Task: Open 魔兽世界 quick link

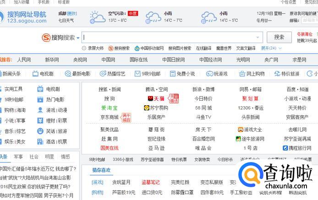Action: (224, 48)
